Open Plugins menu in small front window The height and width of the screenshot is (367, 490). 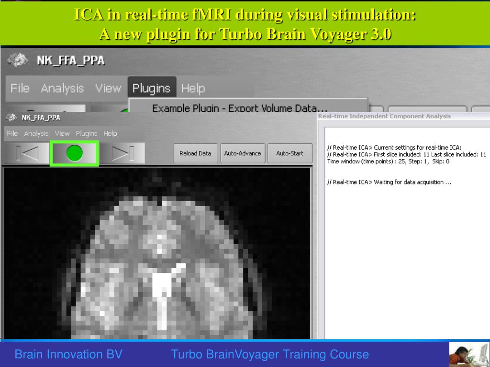pos(87,134)
